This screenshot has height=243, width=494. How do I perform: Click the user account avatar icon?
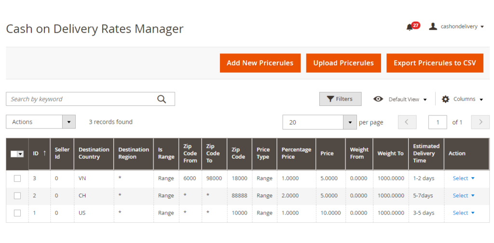click(x=433, y=26)
